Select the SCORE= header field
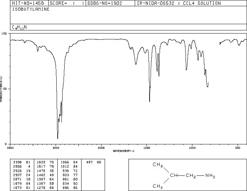 coord(67,3)
